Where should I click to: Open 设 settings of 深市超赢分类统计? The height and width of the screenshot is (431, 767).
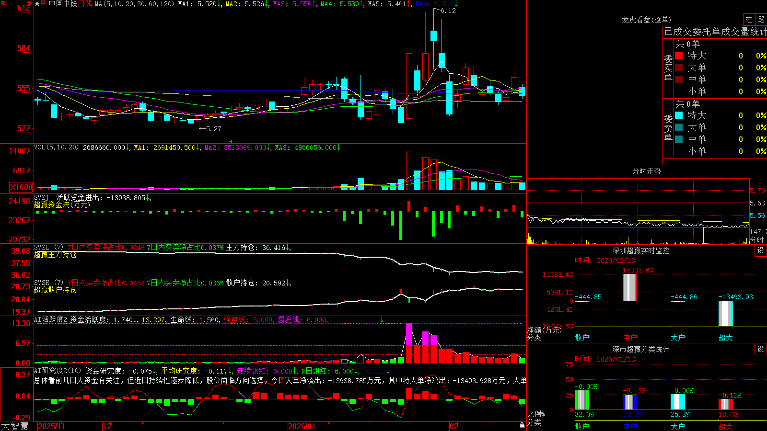tap(761, 349)
